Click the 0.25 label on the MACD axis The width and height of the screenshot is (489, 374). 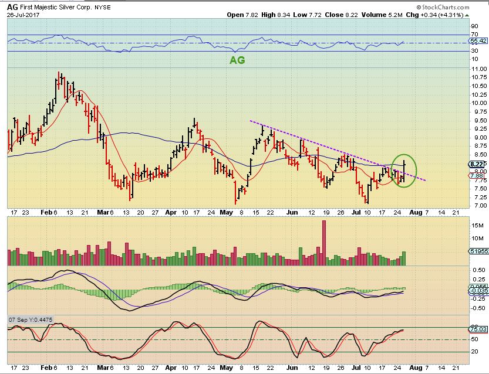(x=480, y=280)
